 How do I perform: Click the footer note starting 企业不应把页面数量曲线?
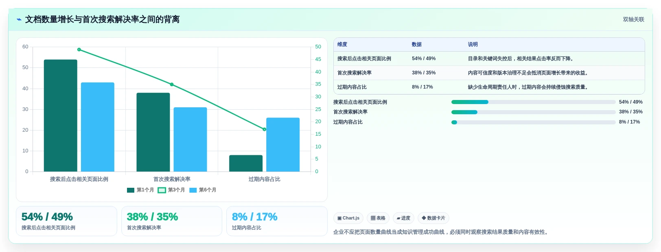441,232
